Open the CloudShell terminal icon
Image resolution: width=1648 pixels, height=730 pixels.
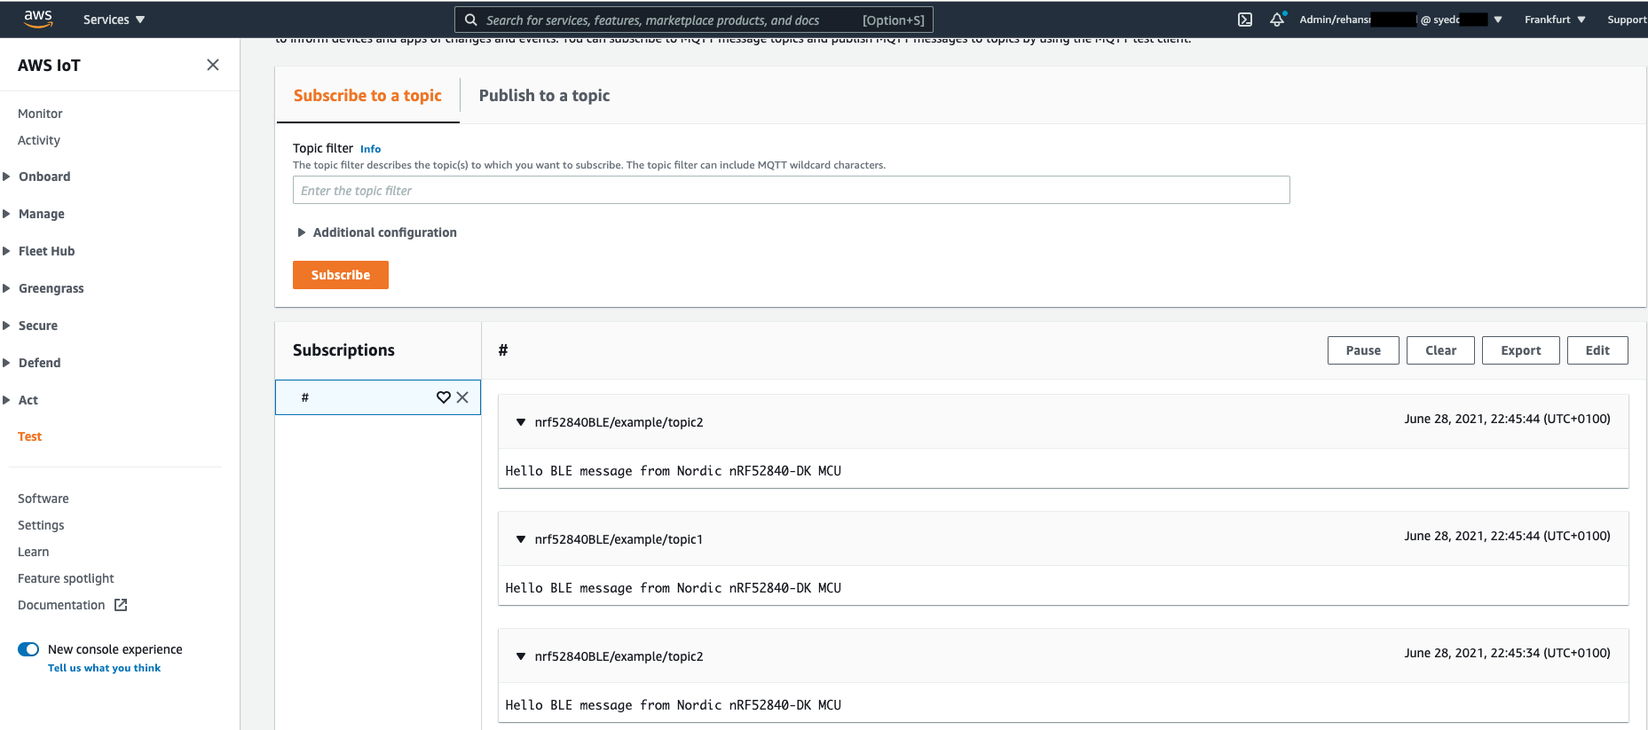tap(1245, 20)
